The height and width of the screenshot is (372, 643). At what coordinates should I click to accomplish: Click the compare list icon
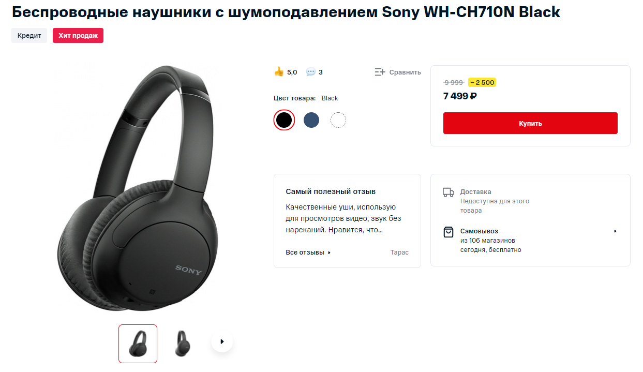pos(380,72)
